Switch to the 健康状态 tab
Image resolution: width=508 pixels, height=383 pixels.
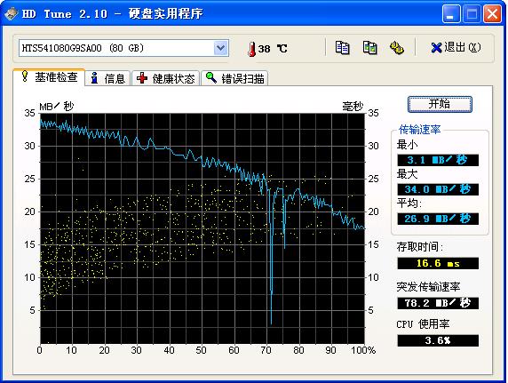pyautogui.click(x=165, y=78)
